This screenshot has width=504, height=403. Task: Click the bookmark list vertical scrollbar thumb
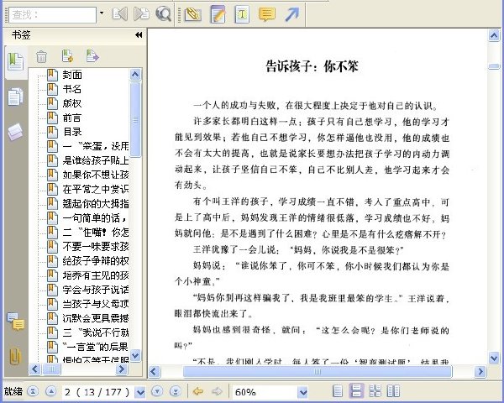[135, 119]
